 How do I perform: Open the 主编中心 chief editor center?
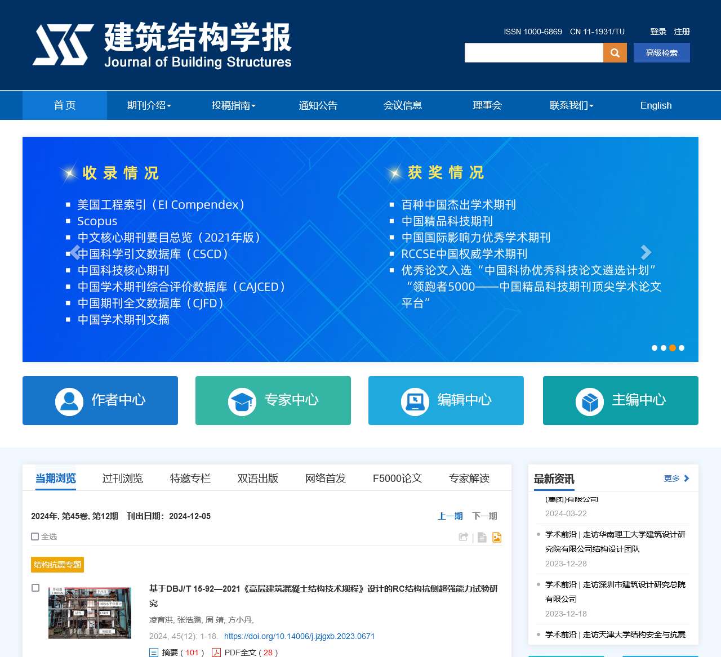621,400
